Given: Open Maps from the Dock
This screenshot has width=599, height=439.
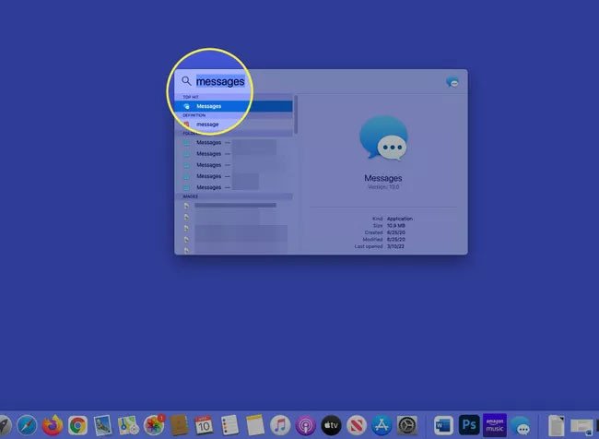Looking at the screenshot, I should (x=128, y=425).
